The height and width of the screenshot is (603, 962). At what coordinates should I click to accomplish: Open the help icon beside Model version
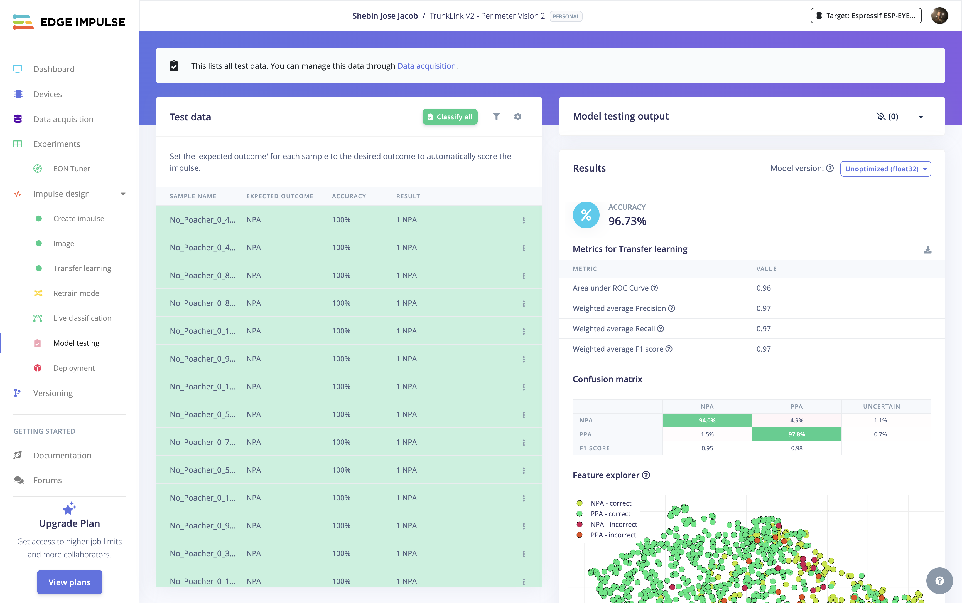coord(830,168)
